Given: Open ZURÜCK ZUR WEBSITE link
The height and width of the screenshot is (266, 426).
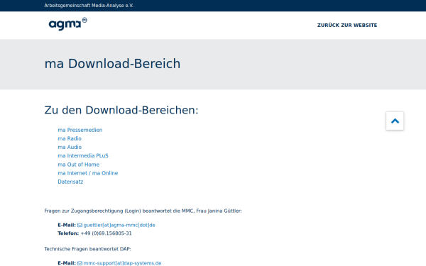Looking at the screenshot, I should pyautogui.click(x=347, y=26).
